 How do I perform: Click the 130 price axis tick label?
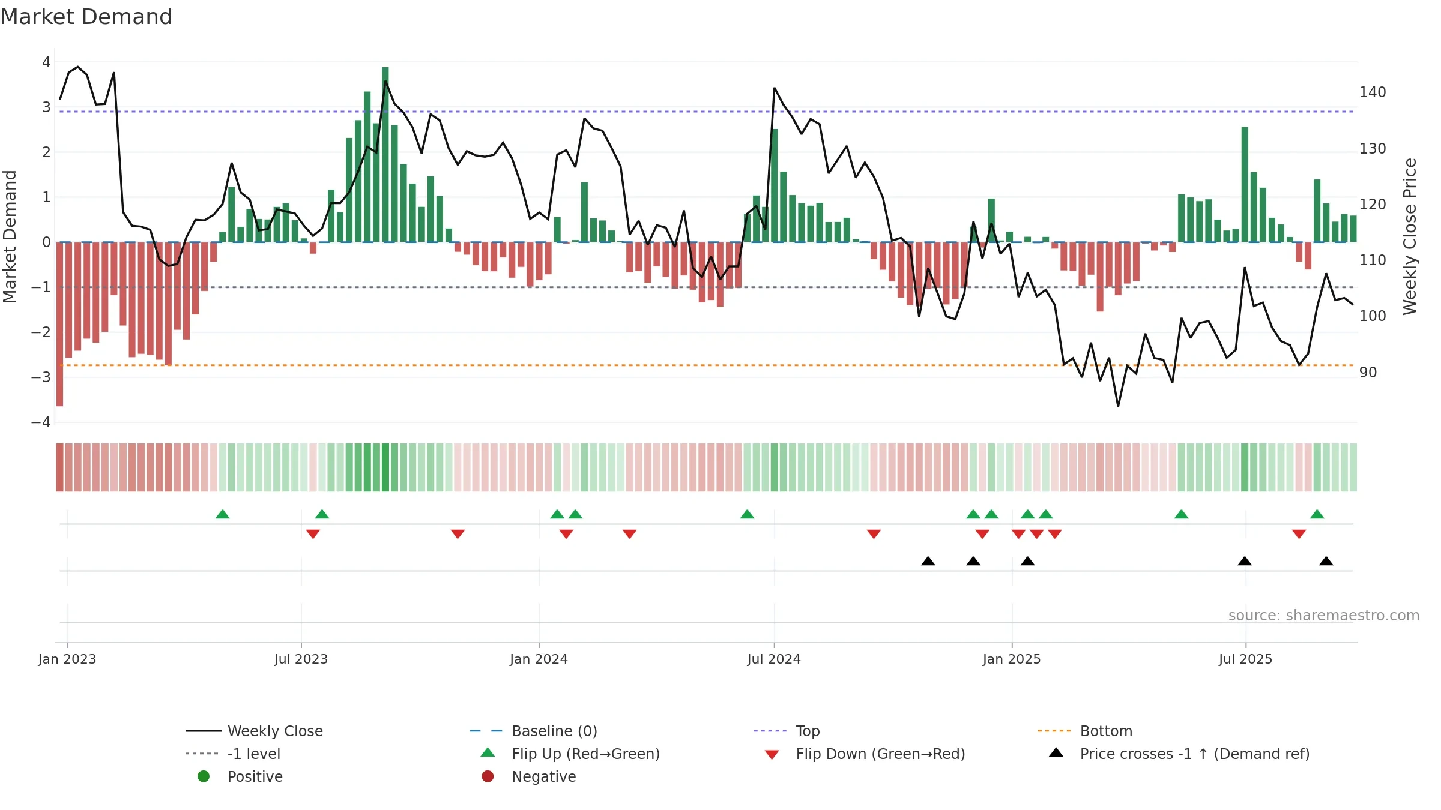click(1373, 148)
